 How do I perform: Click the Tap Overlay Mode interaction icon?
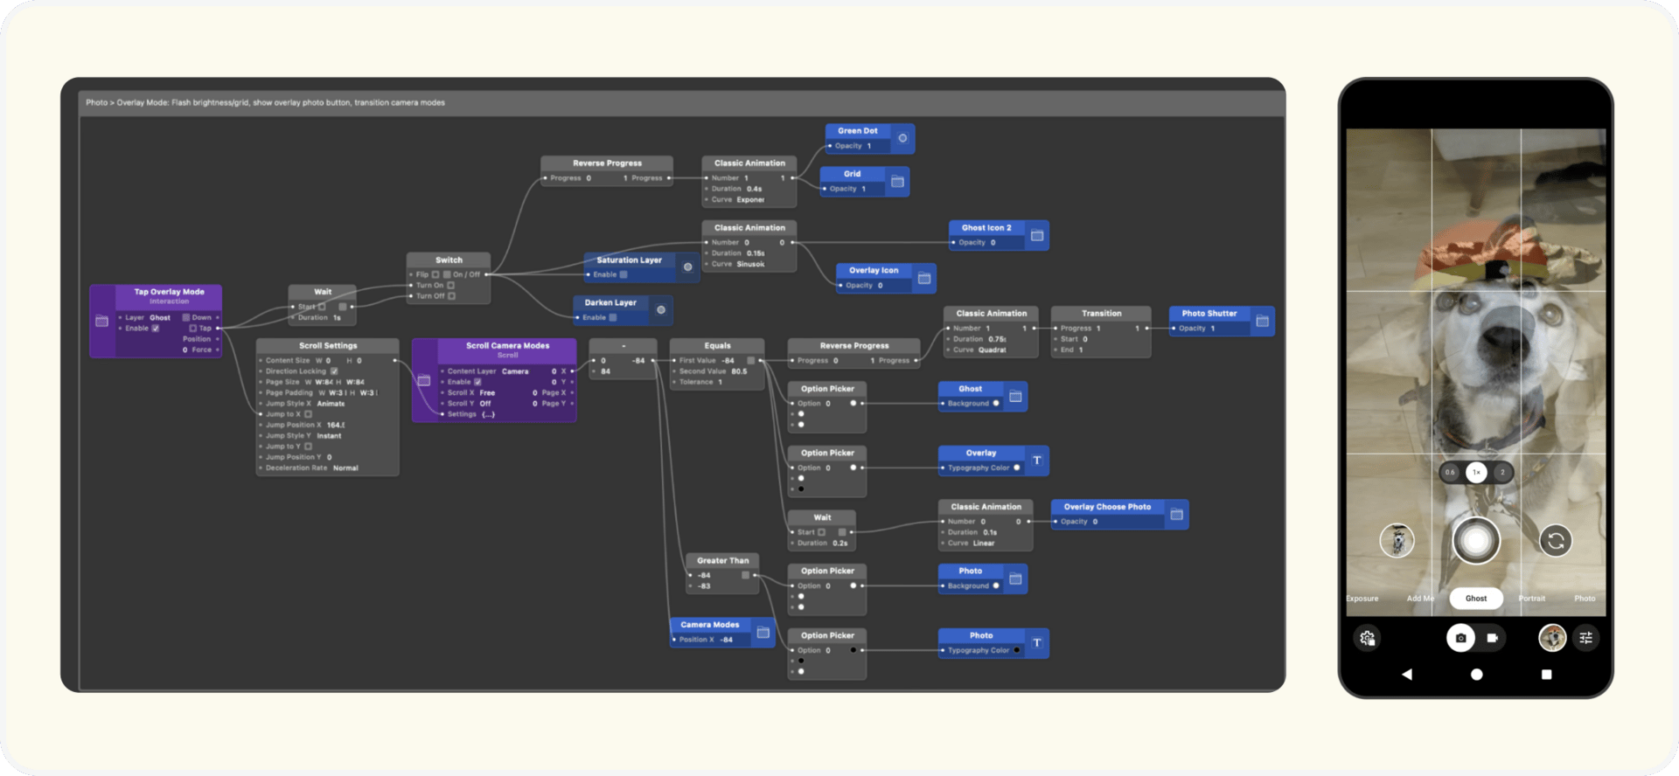pos(101,321)
